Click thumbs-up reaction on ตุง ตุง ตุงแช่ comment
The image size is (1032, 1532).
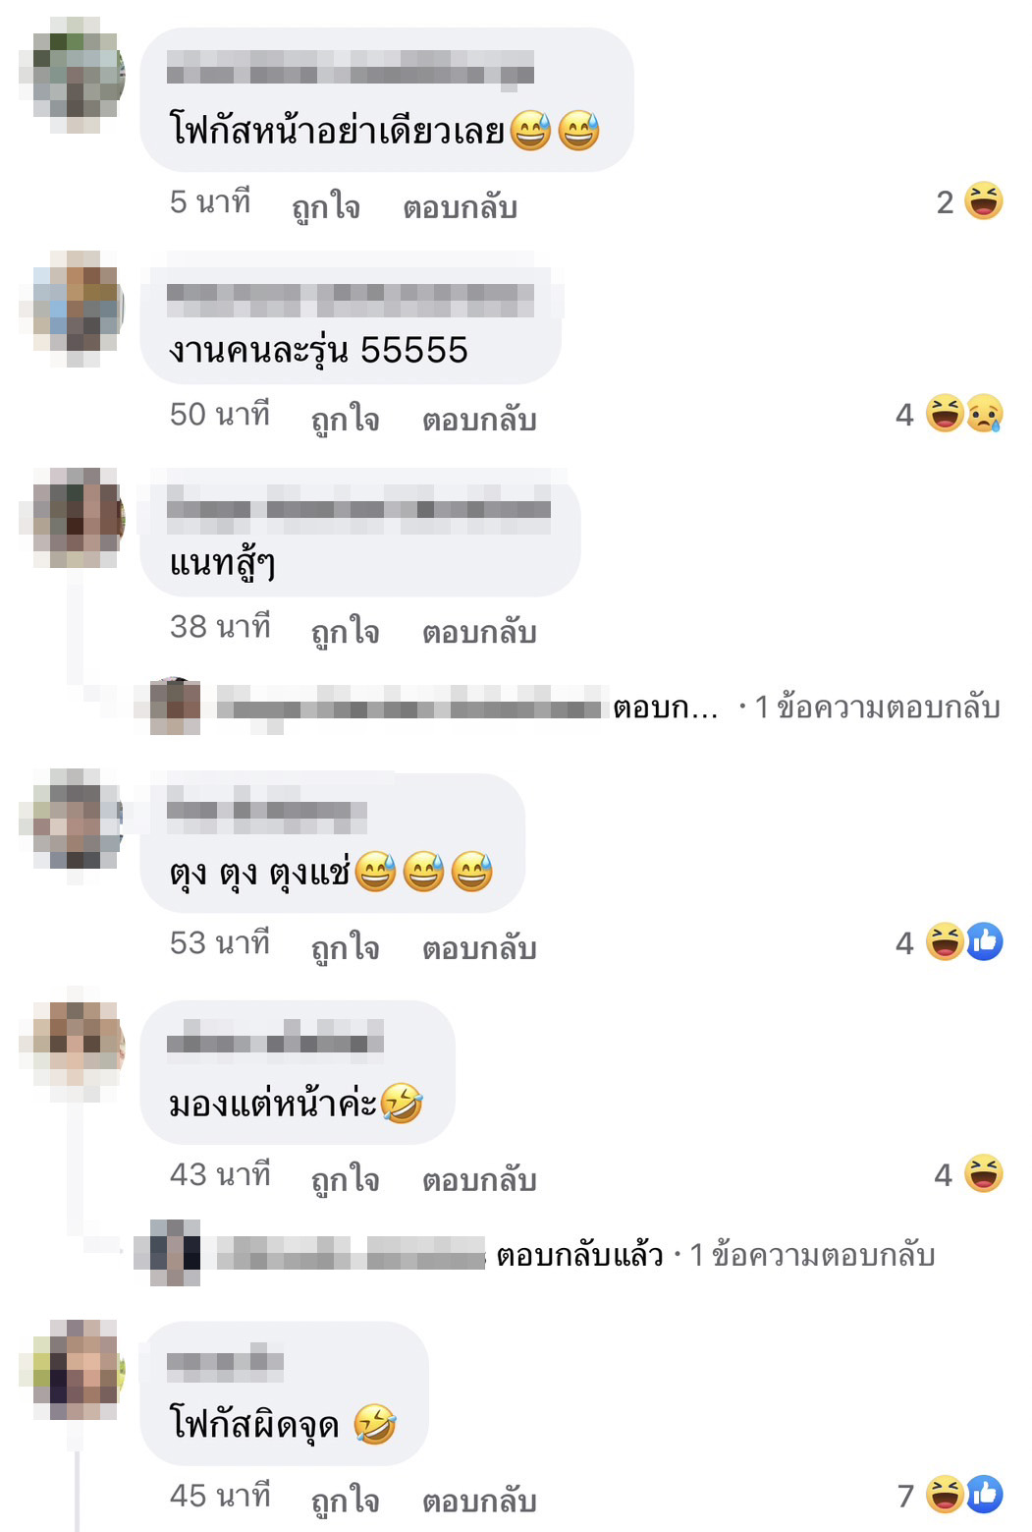pos(985,941)
